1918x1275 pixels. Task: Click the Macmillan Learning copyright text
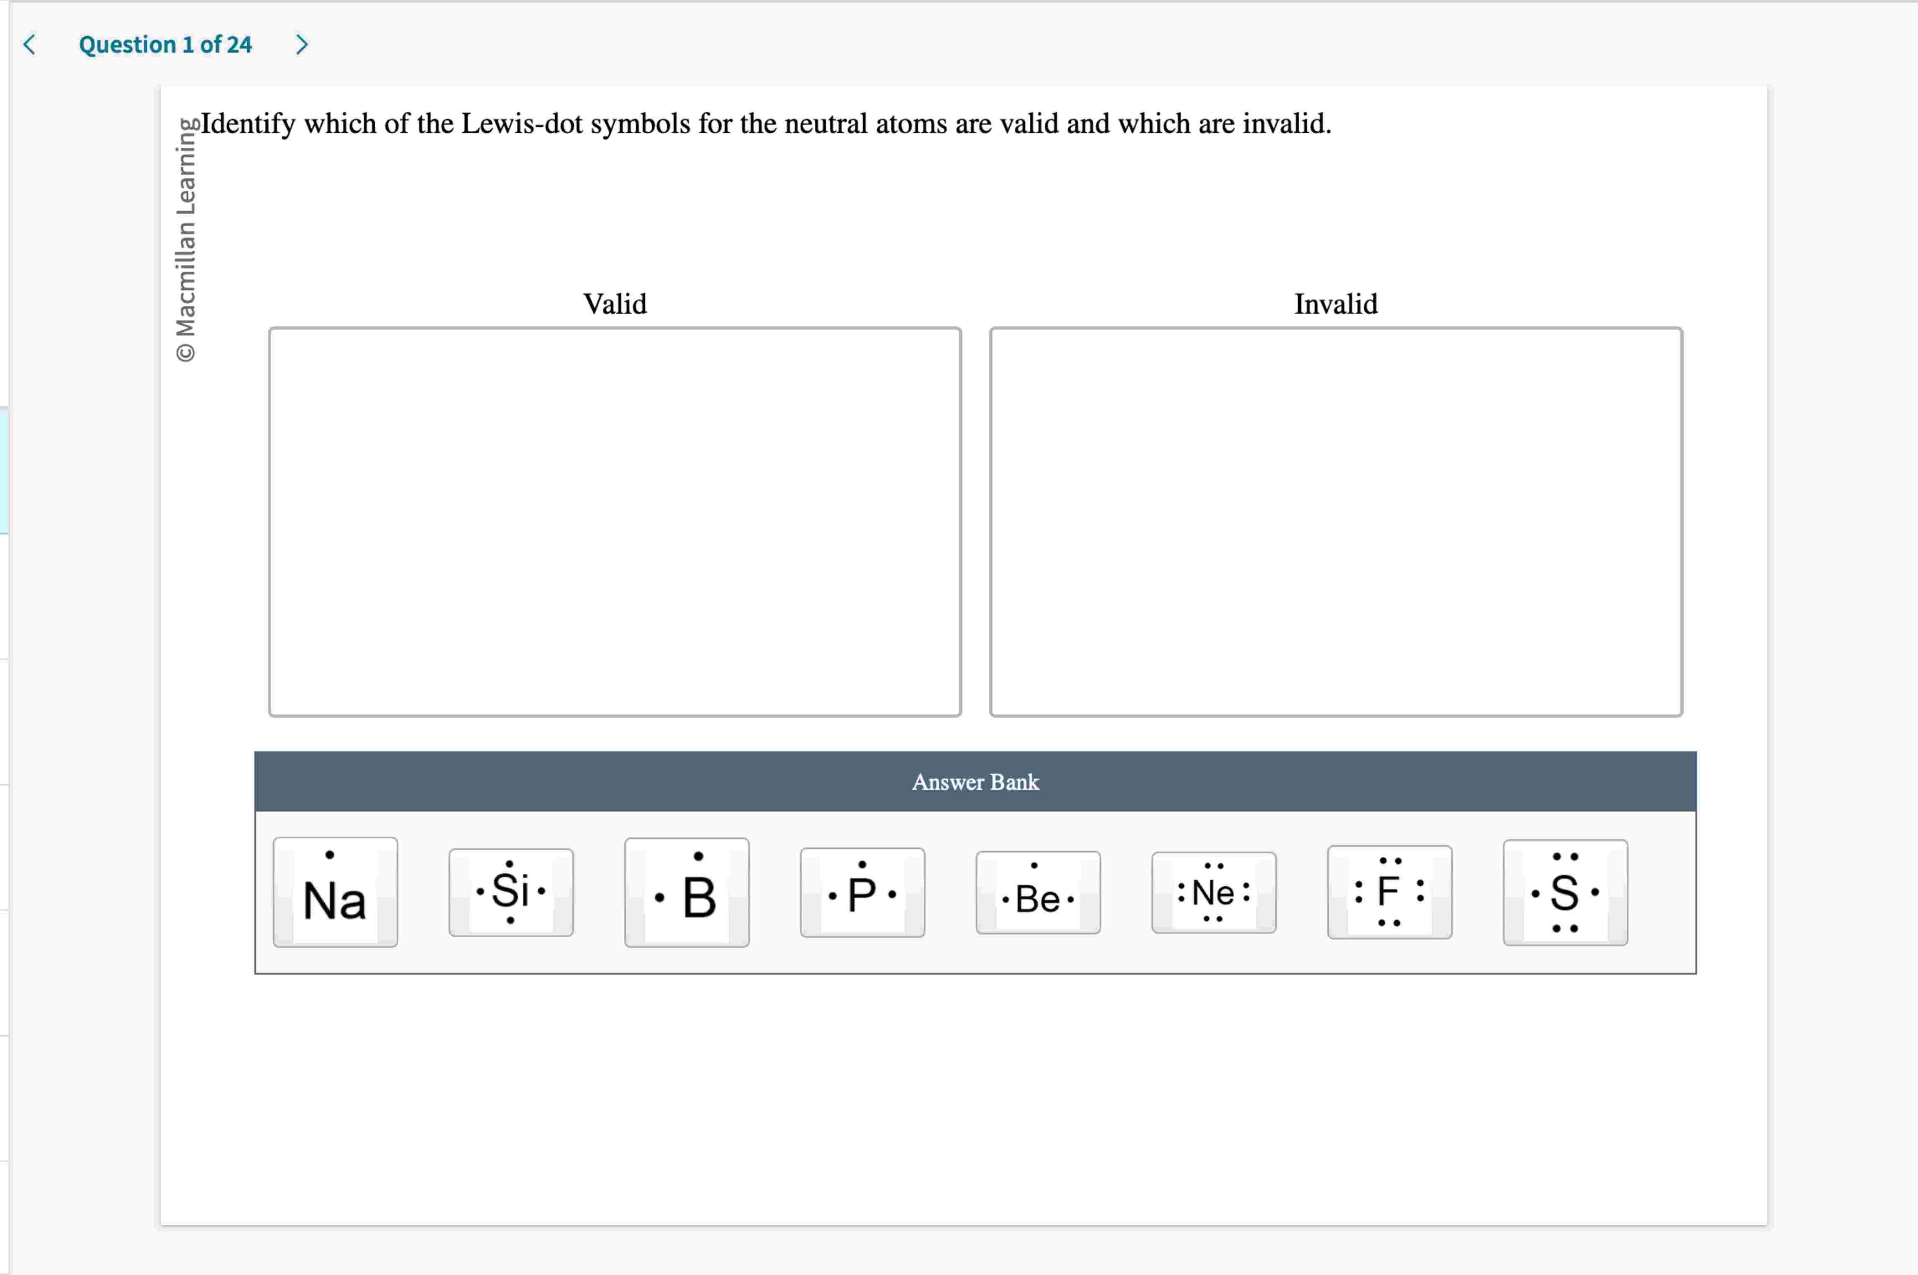[x=189, y=236]
